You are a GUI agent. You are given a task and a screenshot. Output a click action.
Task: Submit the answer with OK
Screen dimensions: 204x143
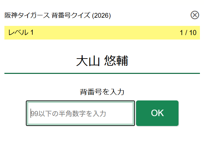coord(157,113)
